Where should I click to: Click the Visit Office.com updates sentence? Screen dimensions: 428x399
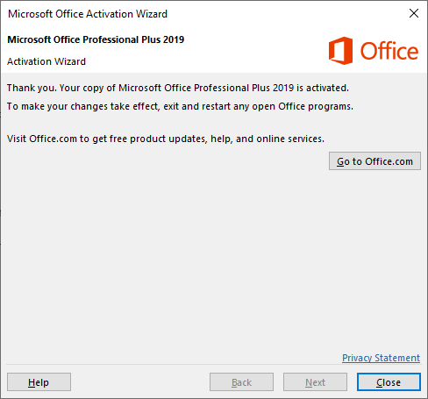[166, 139]
